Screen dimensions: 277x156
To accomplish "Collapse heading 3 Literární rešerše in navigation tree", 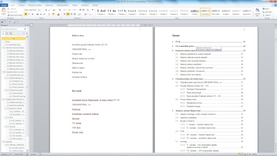I will pyautogui.click(x=3, y=48).
